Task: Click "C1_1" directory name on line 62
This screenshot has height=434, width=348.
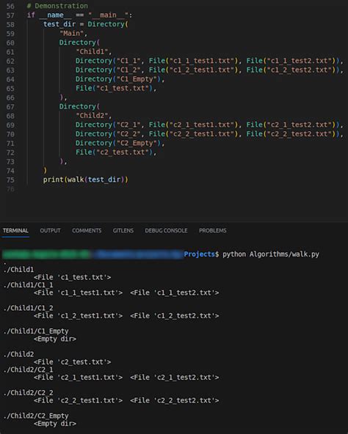Action: (x=128, y=61)
